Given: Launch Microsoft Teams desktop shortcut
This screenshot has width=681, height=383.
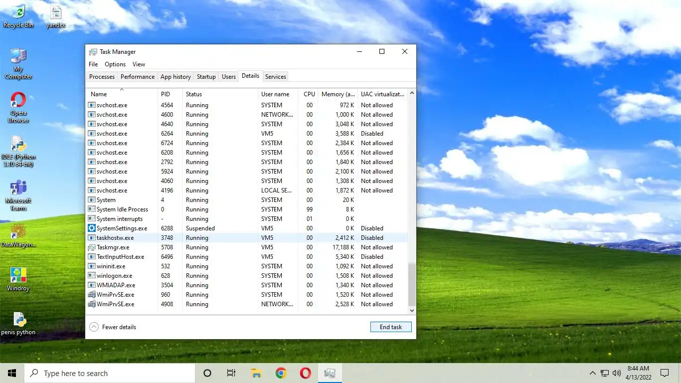Looking at the screenshot, I should pos(18,195).
